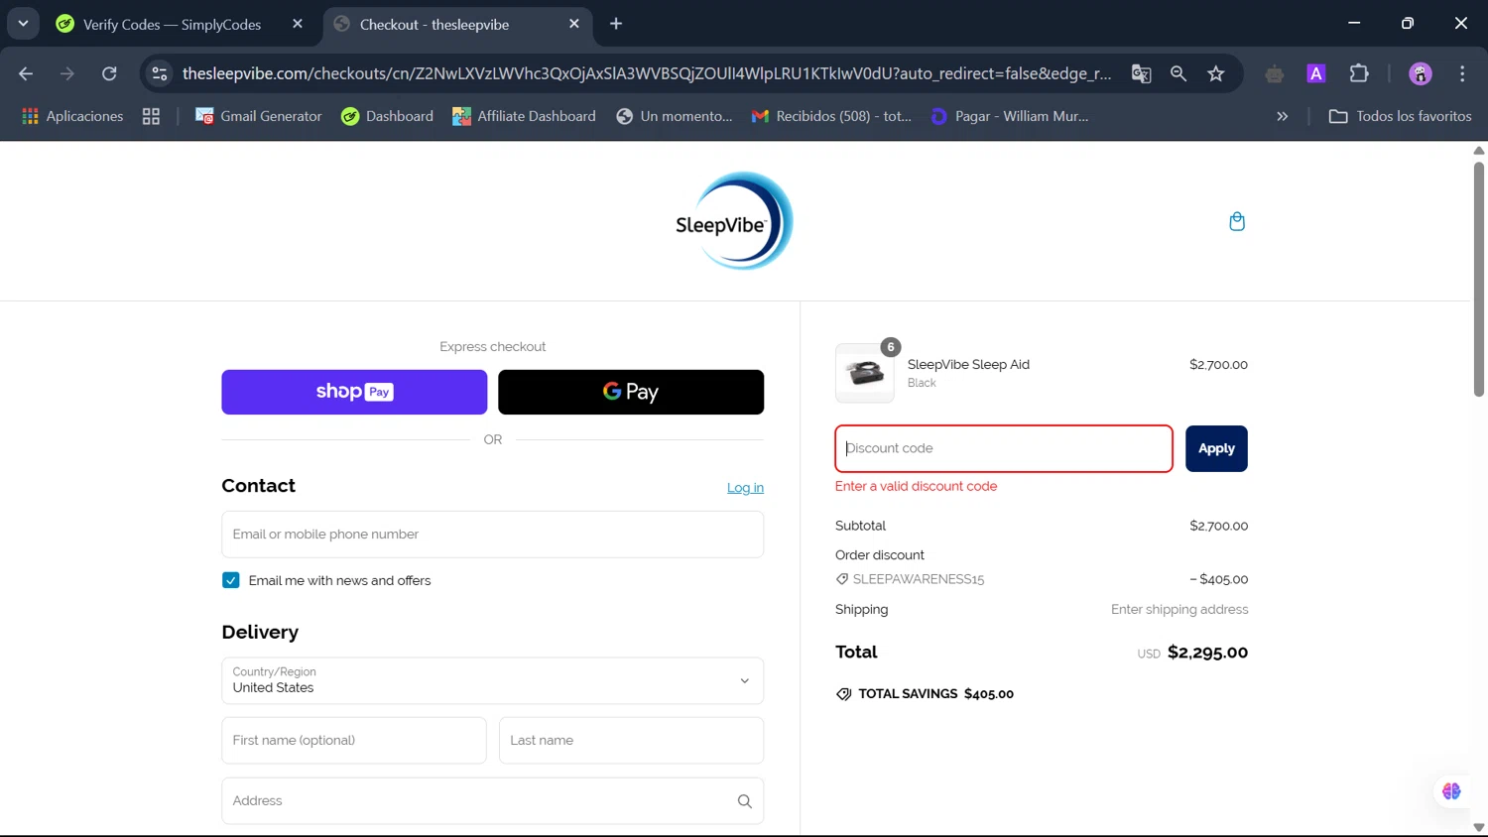The image size is (1488, 837).
Task: Expand the Country/Region dropdown
Action: click(492, 680)
